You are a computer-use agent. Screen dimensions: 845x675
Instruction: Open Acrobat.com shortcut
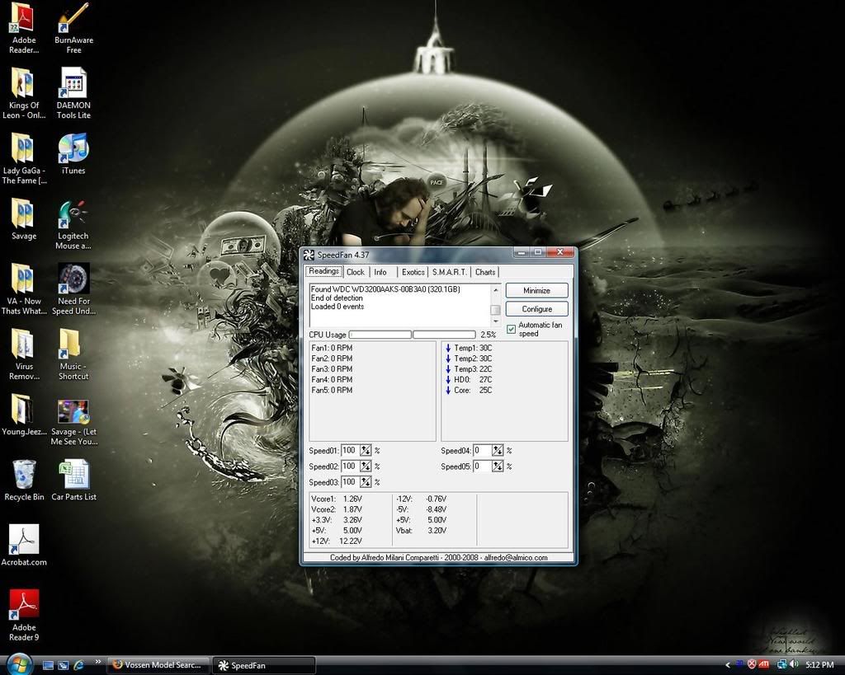(x=24, y=546)
